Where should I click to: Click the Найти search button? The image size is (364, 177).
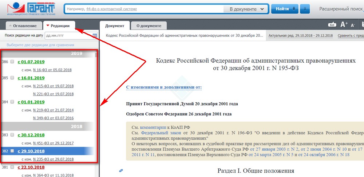[285, 9]
